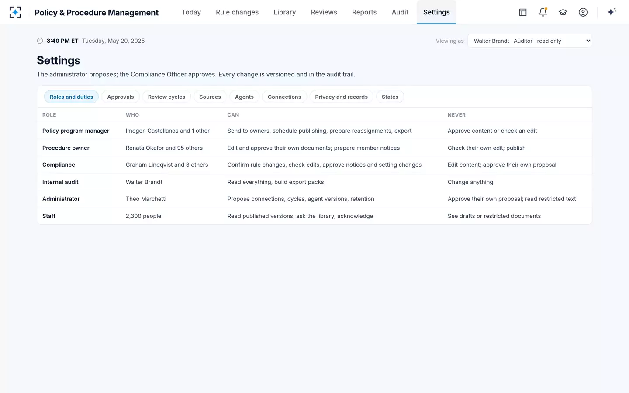Open the user account icon
The height and width of the screenshot is (393, 629).
(x=583, y=12)
